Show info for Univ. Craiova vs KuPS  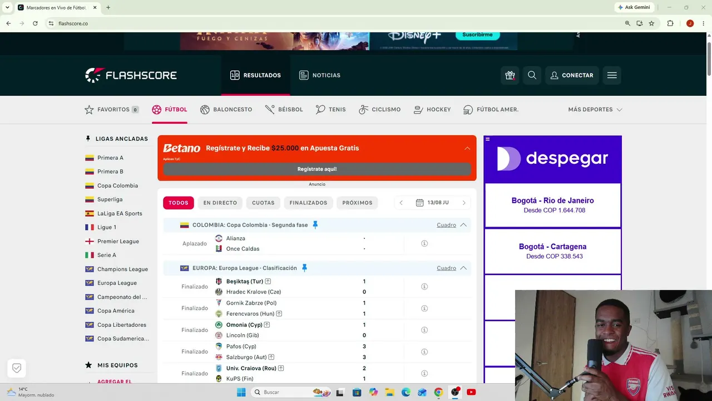pyautogui.click(x=424, y=373)
